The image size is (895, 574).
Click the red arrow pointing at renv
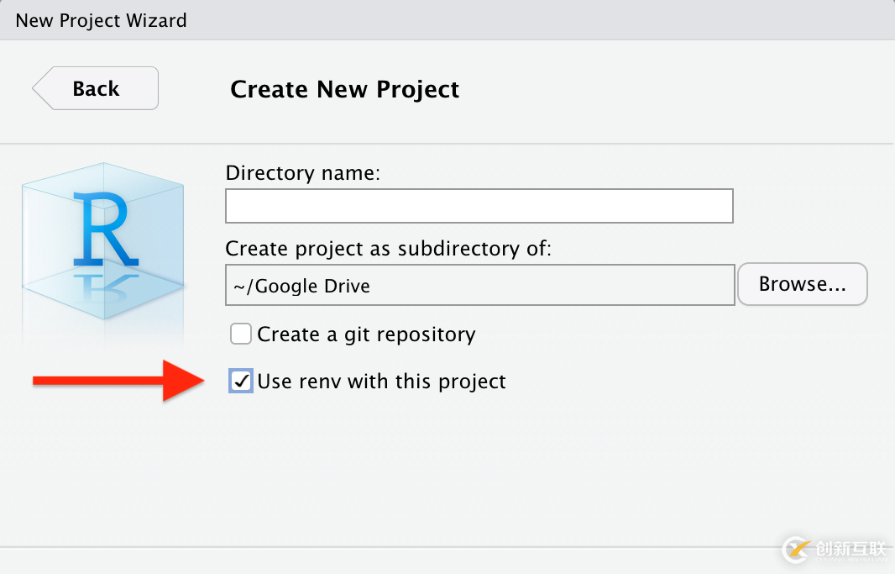tap(118, 382)
